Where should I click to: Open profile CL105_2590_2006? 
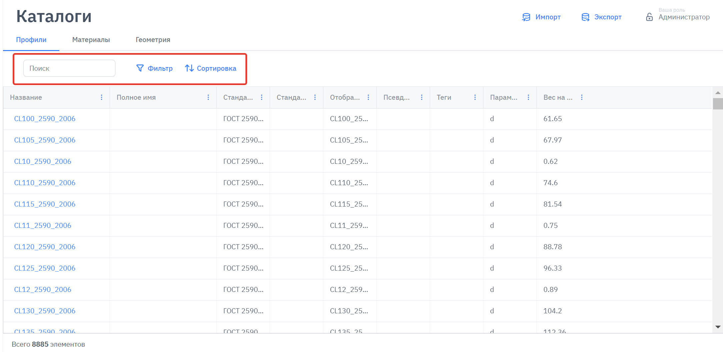pos(45,140)
